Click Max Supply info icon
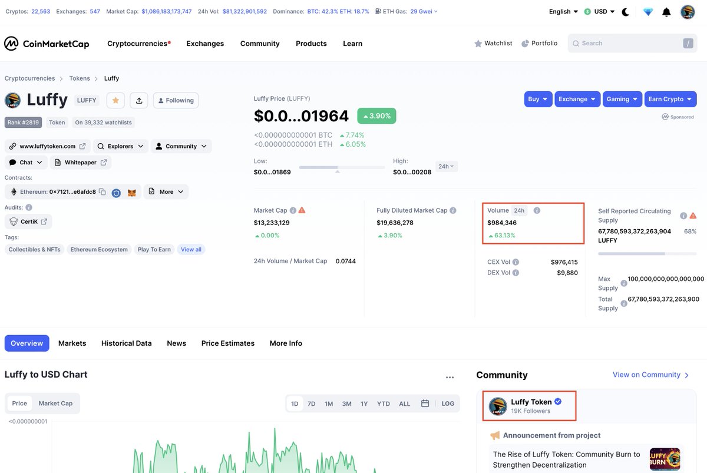 tap(624, 283)
